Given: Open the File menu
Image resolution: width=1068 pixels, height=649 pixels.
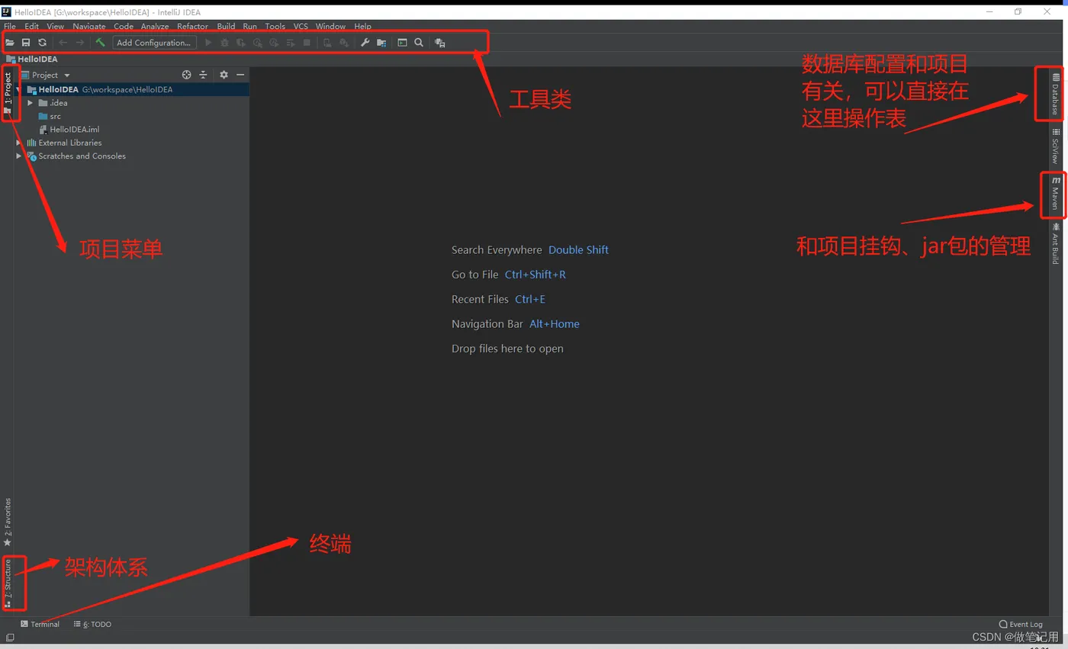Looking at the screenshot, I should (10, 26).
